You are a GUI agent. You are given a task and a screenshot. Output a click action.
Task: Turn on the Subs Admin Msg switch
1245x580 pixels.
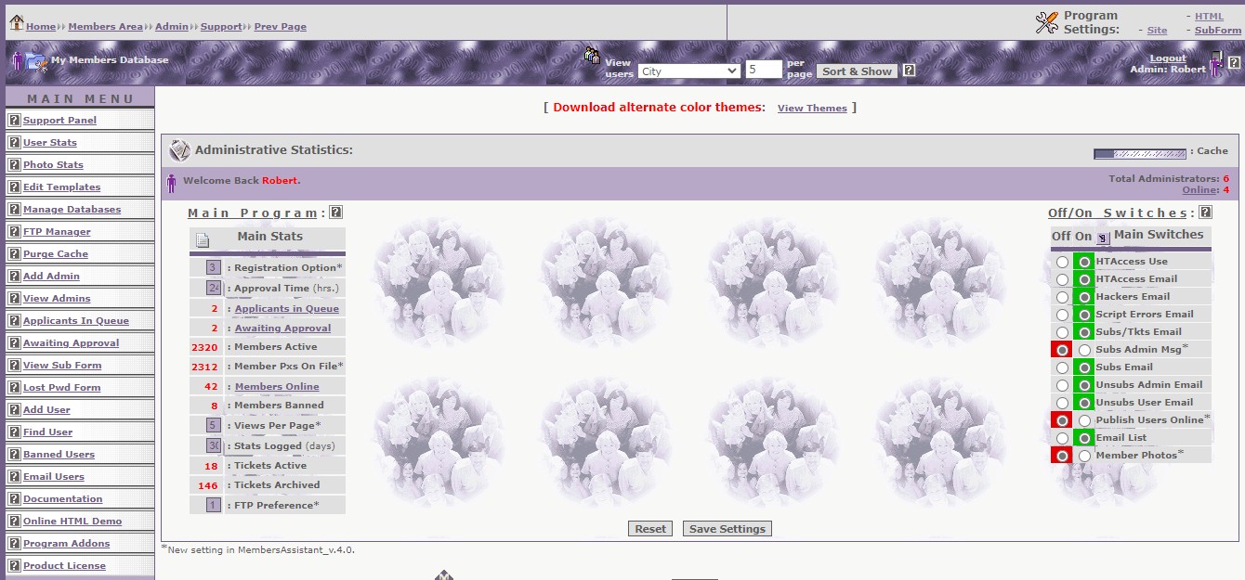tap(1084, 350)
